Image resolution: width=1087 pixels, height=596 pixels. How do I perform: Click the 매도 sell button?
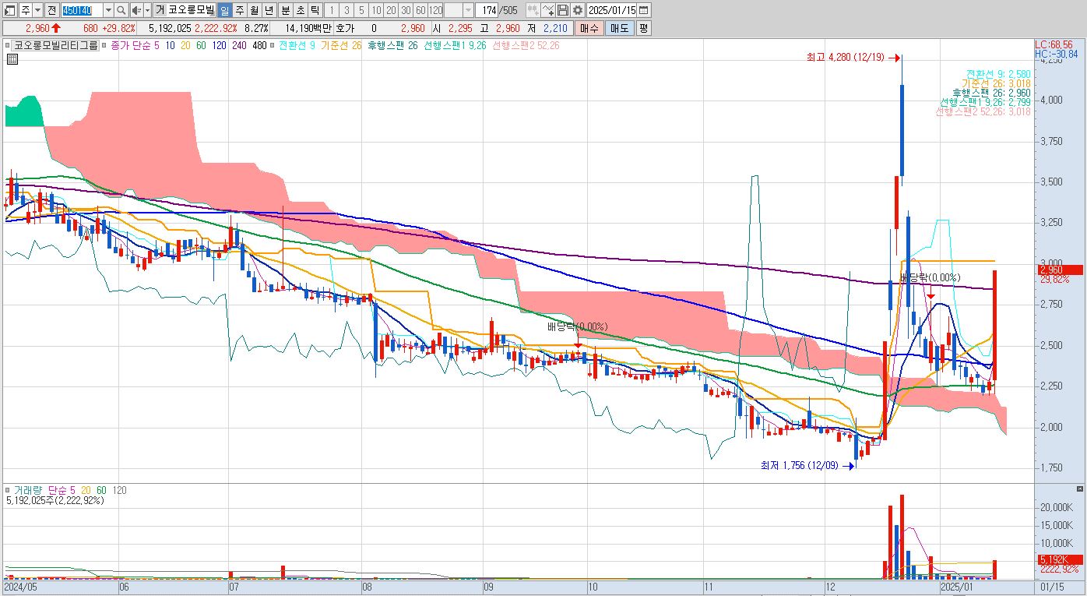tap(619, 28)
